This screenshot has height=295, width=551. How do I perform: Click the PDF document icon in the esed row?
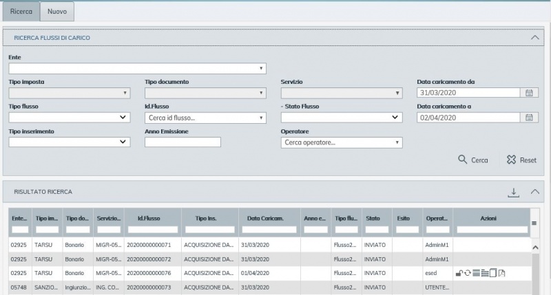coord(502,273)
